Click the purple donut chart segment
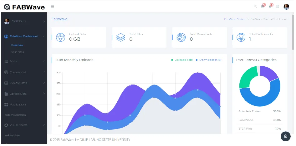 [x=268, y=73]
